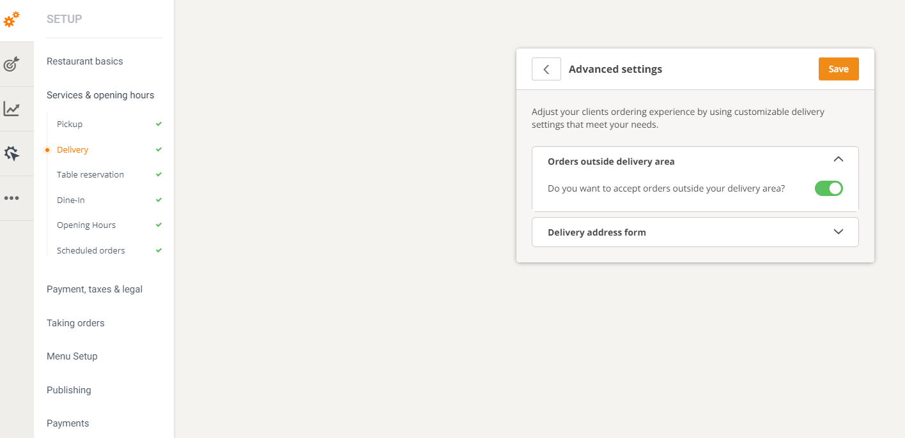Click the green checkmark beside Delivery

[x=158, y=149]
